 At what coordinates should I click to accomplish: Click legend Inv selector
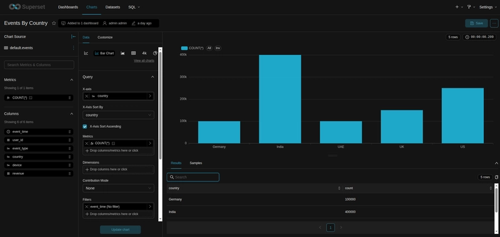pos(217,48)
